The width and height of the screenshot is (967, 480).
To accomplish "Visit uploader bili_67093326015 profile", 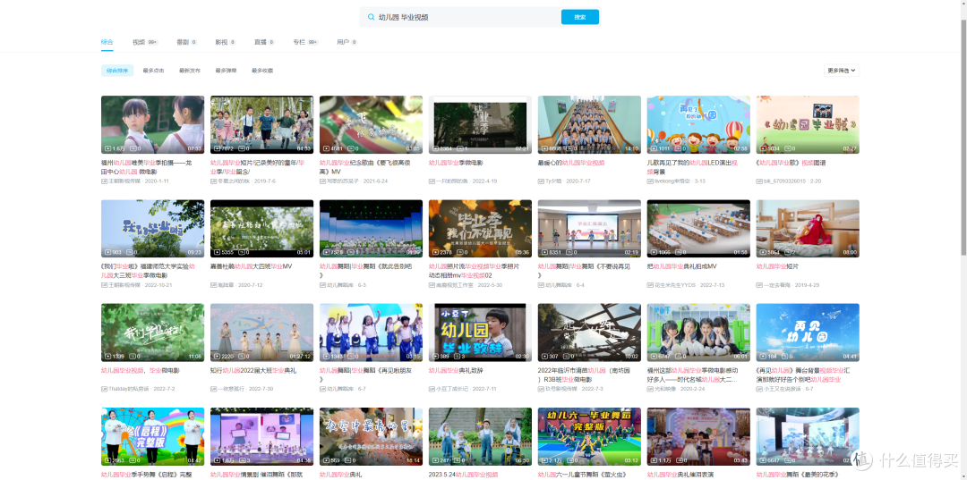I will point(784,181).
